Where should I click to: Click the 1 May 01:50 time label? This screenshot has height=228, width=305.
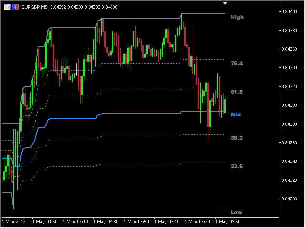point(45,222)
